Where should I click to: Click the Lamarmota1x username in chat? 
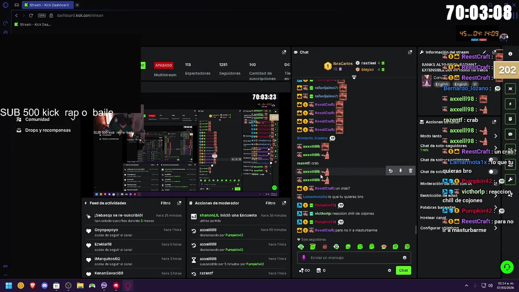(x=315, y=197)
